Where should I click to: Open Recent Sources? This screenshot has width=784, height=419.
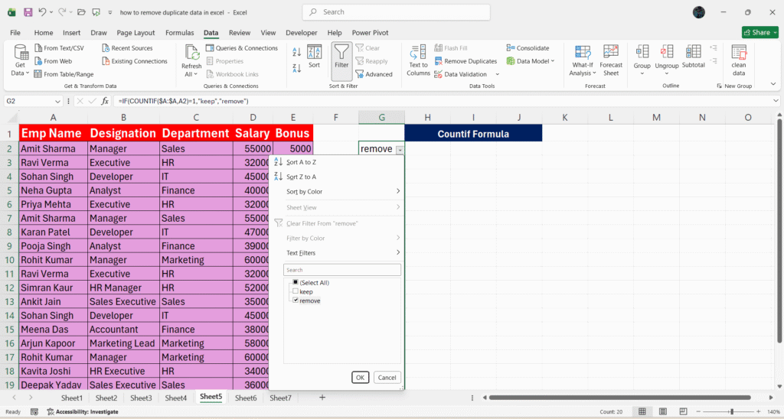[x=127, y=48]
